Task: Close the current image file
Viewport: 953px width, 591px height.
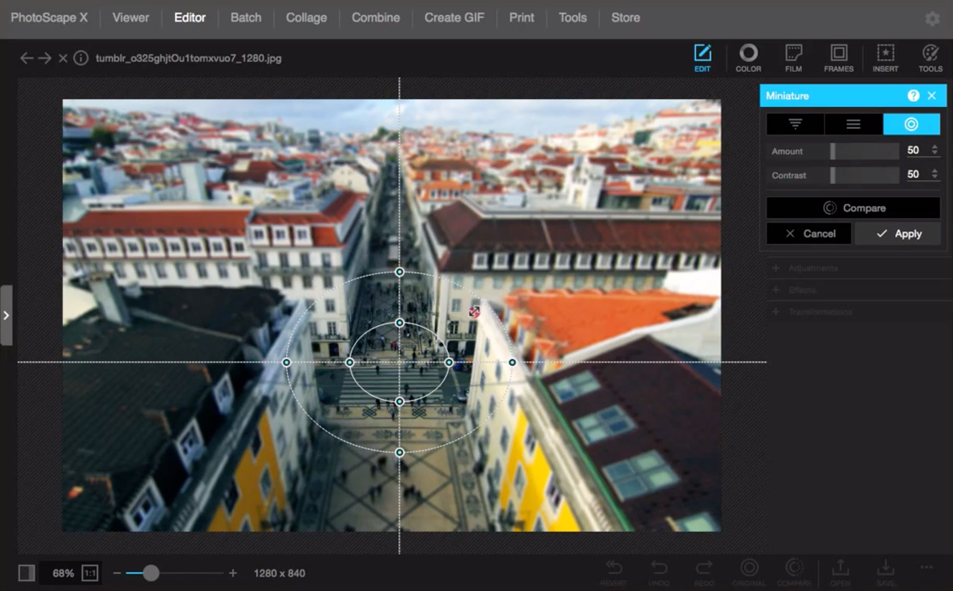Action: click(63, 58)
